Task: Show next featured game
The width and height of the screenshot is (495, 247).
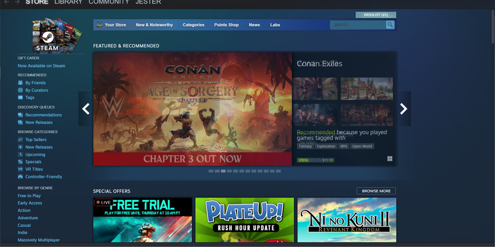Action: [404, 109]
